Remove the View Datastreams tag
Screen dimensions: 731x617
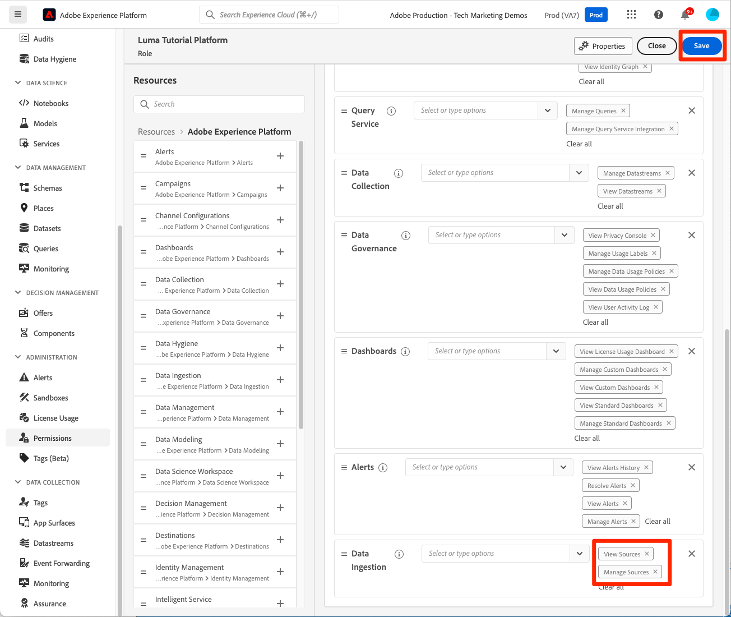click(659, 191)
